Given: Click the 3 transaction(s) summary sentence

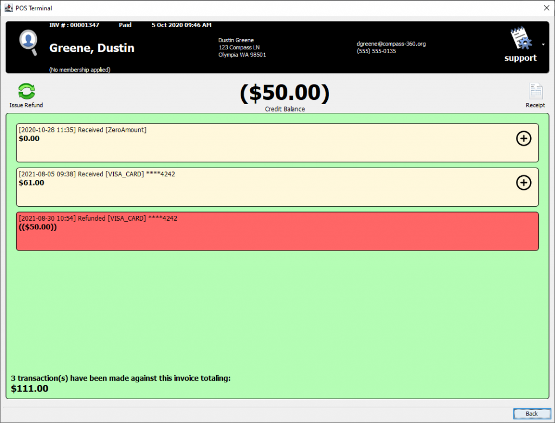Looking at the screenshot, I should (x=121, y=379).
